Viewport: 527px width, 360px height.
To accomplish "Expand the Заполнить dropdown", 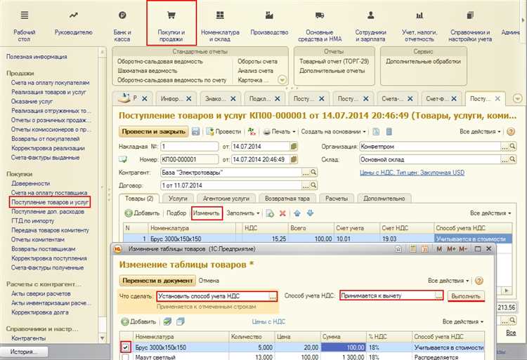I will pyautogui.click(x=243, y=213).
